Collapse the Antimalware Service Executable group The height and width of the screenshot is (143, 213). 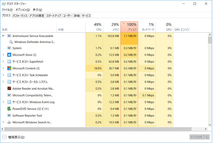(3, 36)
